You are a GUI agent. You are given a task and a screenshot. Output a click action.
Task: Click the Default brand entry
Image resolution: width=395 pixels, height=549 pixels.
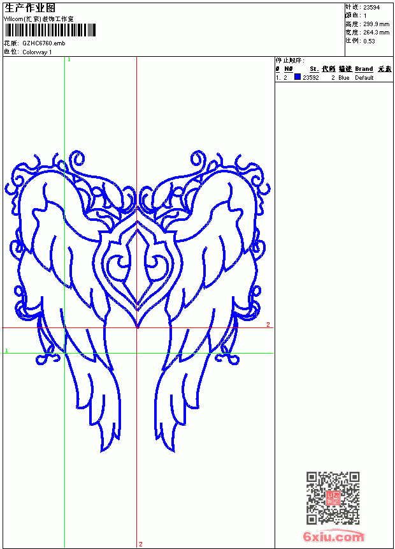364,78
